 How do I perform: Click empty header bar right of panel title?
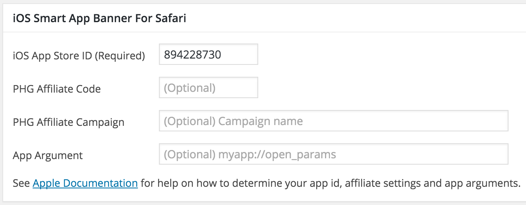(358, 19)
